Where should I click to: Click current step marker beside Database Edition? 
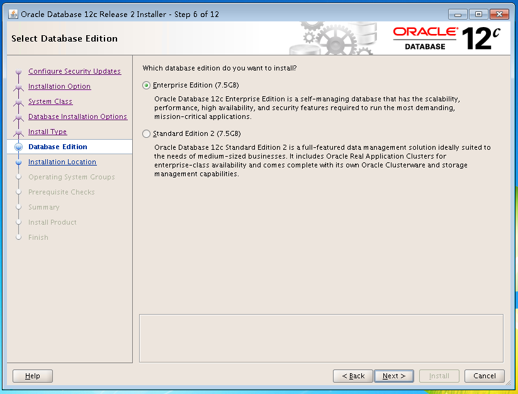18,147
